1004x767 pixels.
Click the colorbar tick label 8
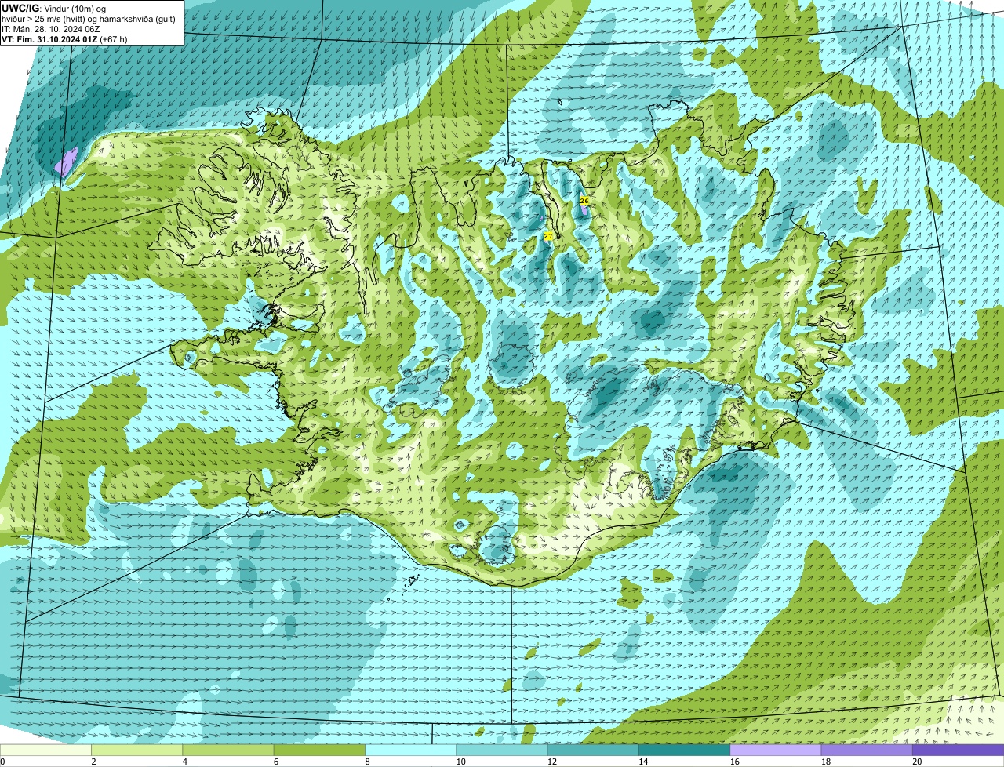(367, 762)
